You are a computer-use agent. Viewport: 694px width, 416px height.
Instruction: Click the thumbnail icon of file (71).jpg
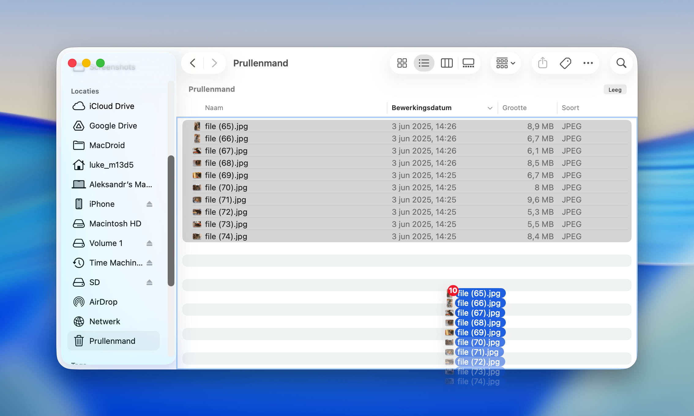197,200
